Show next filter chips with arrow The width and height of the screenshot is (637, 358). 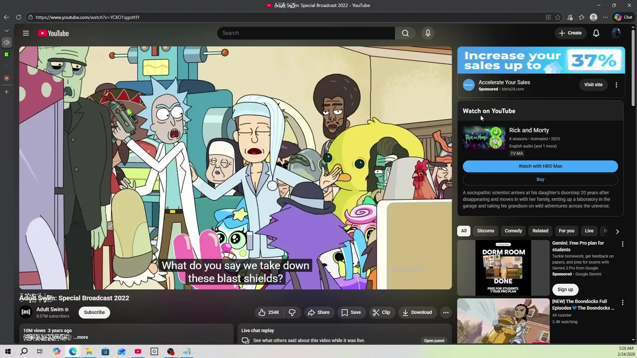pos(617,231)
